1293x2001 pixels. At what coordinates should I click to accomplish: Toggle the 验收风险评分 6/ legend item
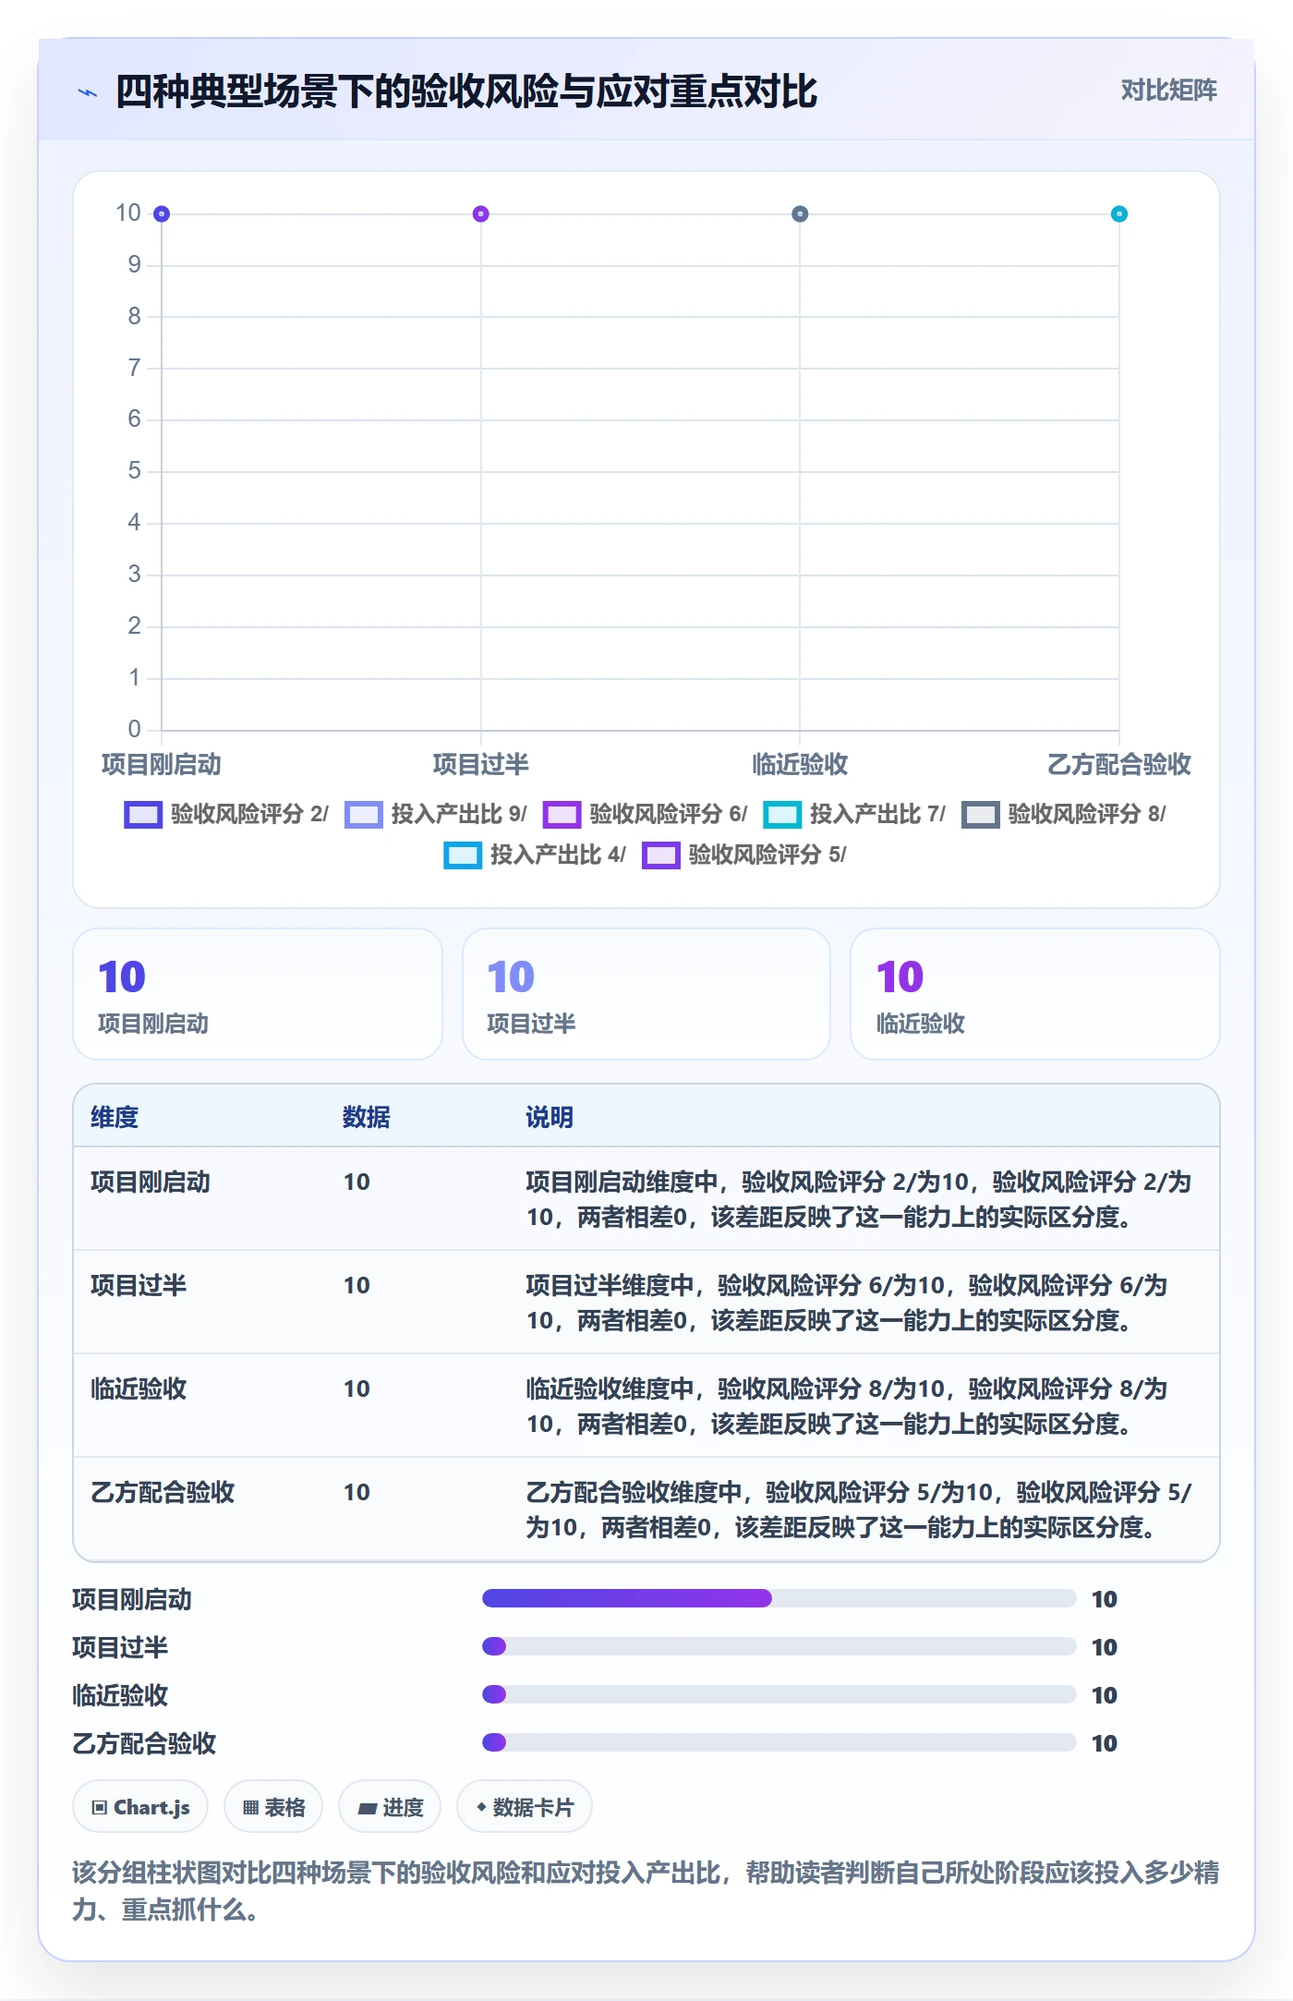click(646, 814)
